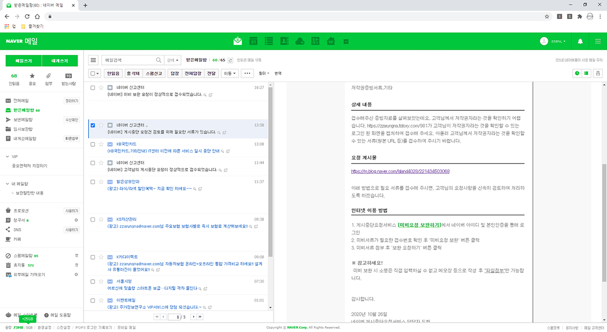Check the KS자산관리 mail checkbox
Viewport: 607px width, 332px height.
[92, 220]
